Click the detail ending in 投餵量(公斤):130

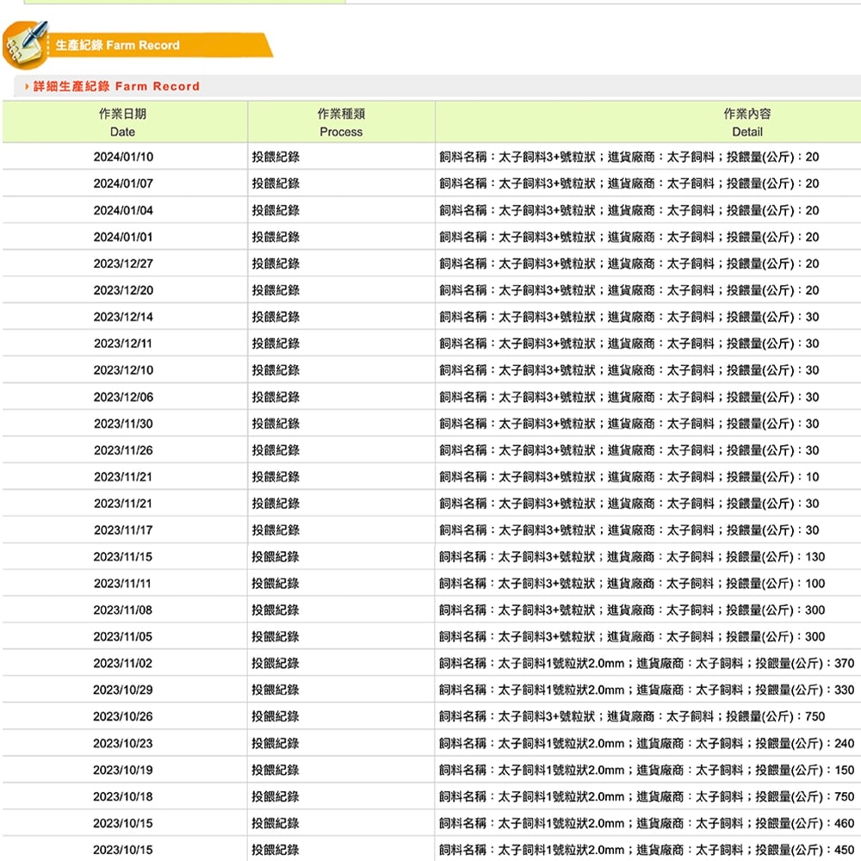[x=632, y=557]
